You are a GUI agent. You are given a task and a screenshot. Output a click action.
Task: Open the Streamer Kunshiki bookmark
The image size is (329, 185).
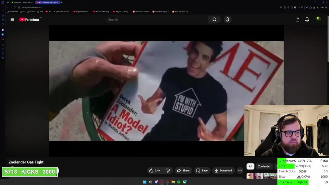[x=141, y=12]
